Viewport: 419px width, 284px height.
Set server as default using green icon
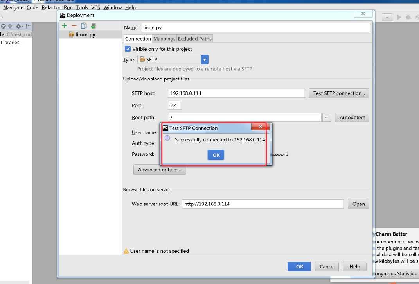(x=93, y=26)
